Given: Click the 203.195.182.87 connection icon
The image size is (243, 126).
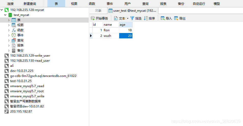Looking at the screenshot, I should point(7,112).
